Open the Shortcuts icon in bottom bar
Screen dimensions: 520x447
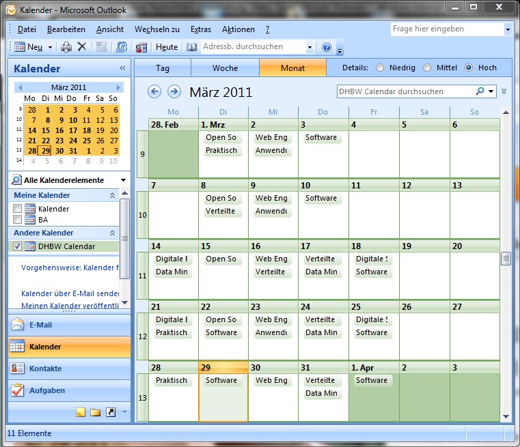pyautogui.click(x=111, y=412)
